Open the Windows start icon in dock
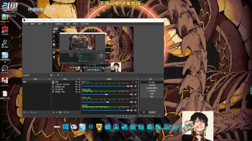 [66, 127]
